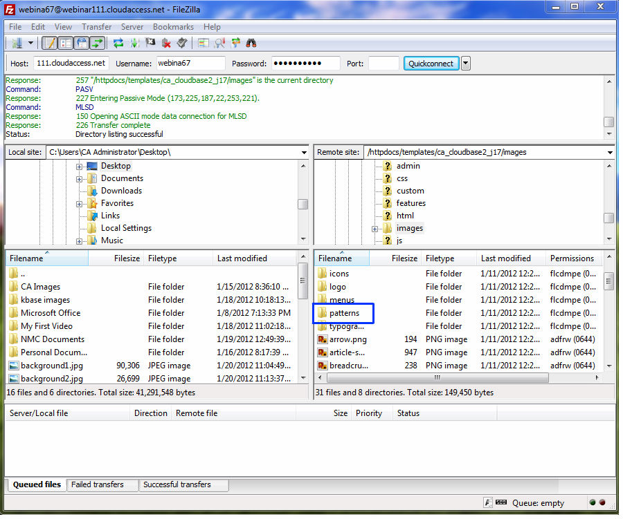This screenshot has height=519, width=623.
Task: Open remote file search binoculars icon
Action: [x=251, y=43]
